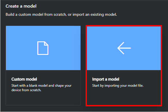Select the blank document icon for Custom model
The image size is (168, 112).
(x=43, y=48)
